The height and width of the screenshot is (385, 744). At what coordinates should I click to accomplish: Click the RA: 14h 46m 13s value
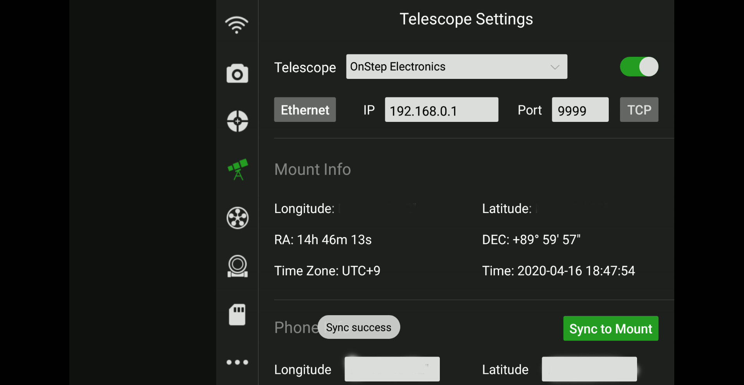click(x=323, y=240)
